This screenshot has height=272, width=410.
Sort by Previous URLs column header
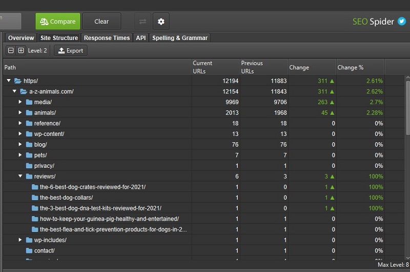[x=264, y=67]
